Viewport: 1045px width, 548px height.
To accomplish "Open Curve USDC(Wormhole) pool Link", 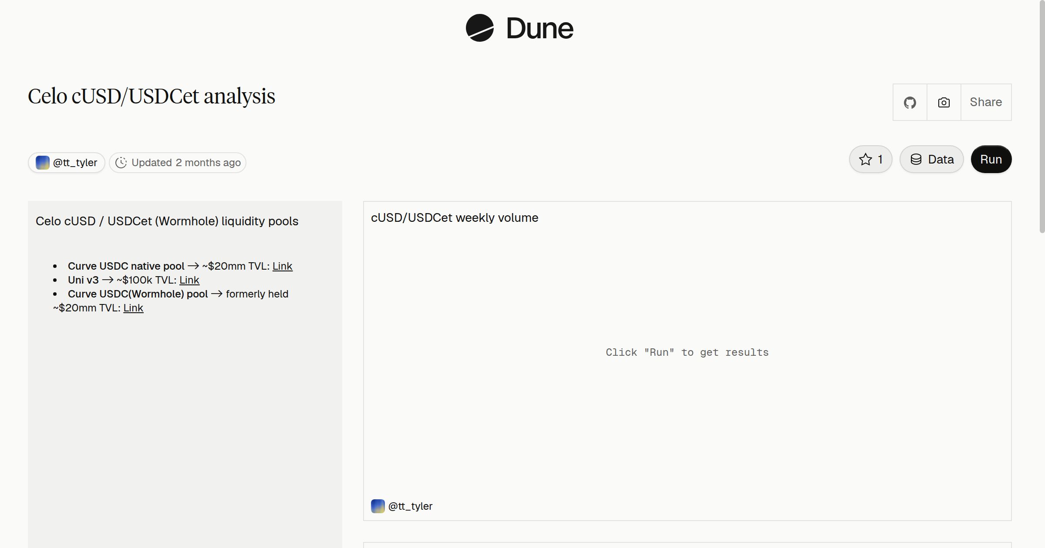I will point(133,308).
